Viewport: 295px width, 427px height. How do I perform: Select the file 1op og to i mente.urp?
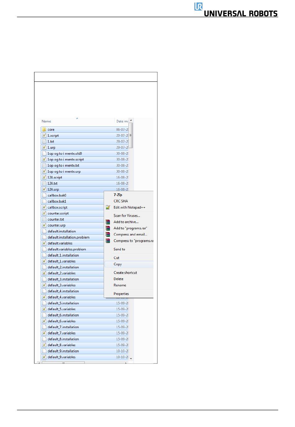point(84,171)
